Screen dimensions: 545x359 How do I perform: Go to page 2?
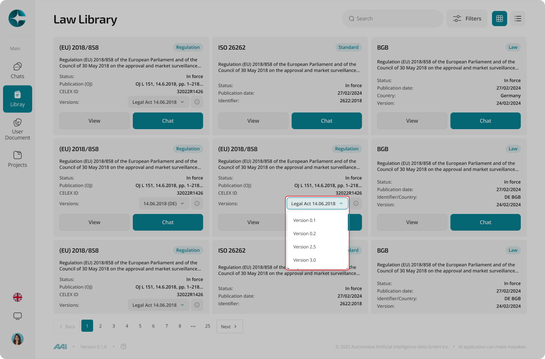pos(100,326)
